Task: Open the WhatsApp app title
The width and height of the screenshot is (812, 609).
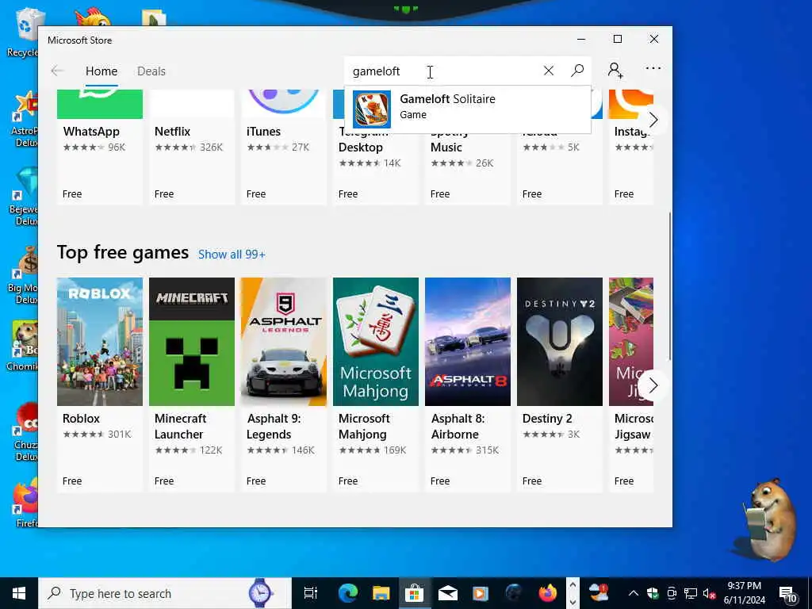Action: click(x=91, y=132)
